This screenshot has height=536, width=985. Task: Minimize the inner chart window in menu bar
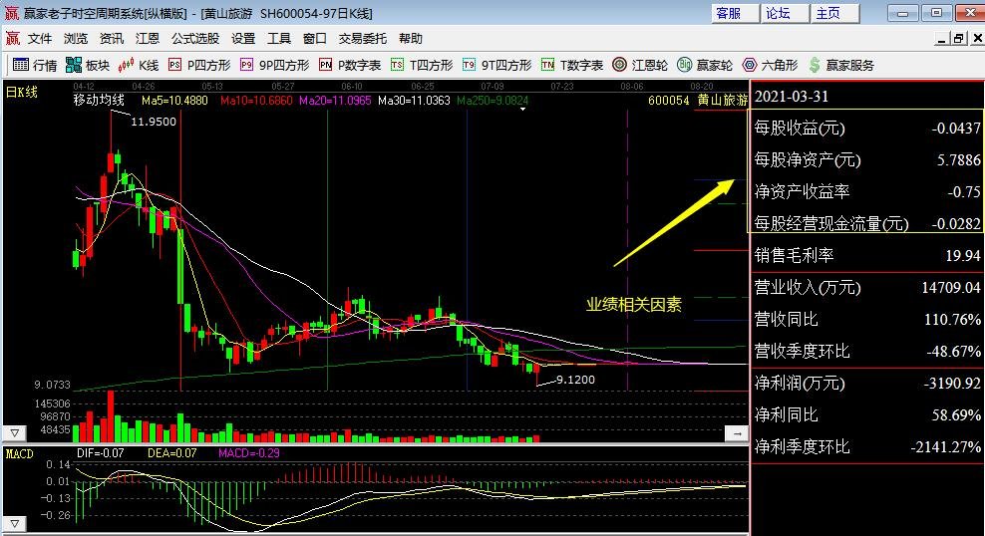point(941,39)
